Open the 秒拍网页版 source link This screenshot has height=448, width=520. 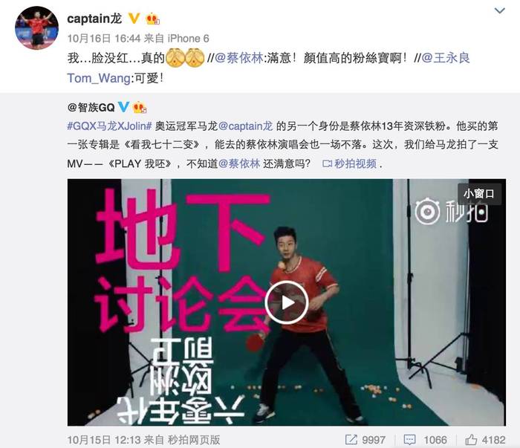[194, 440]
